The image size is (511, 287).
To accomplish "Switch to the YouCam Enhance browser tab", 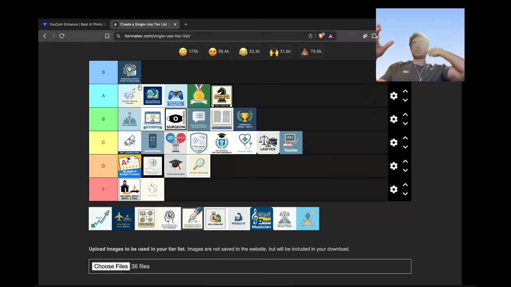I will pos(74,24).
